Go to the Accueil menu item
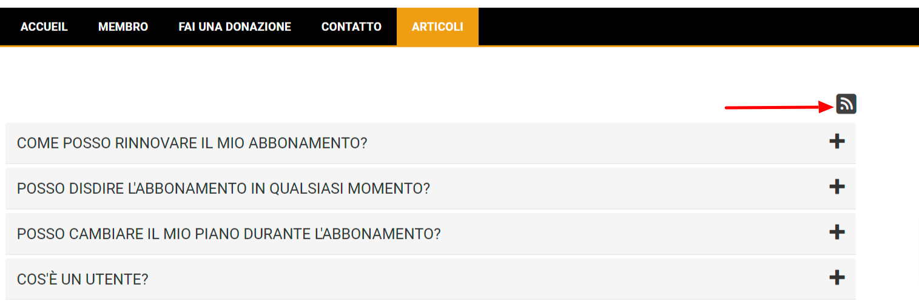The image size is (919, 301). click(44, 27)
